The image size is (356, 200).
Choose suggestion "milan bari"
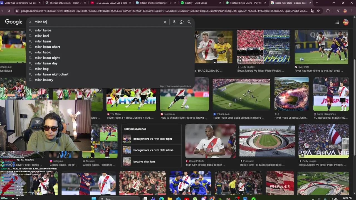(110, 36)
